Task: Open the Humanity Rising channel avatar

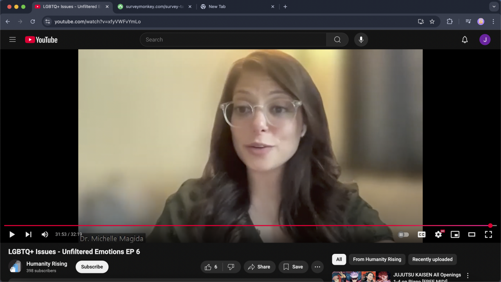Action: [x=15, y=266]
